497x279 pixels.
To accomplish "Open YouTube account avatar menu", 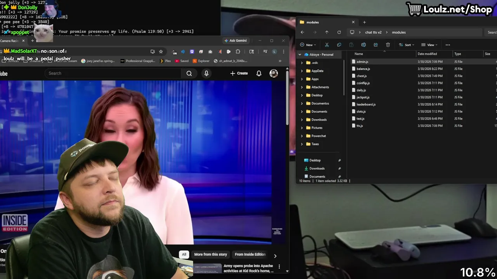I will coord(274,73).
